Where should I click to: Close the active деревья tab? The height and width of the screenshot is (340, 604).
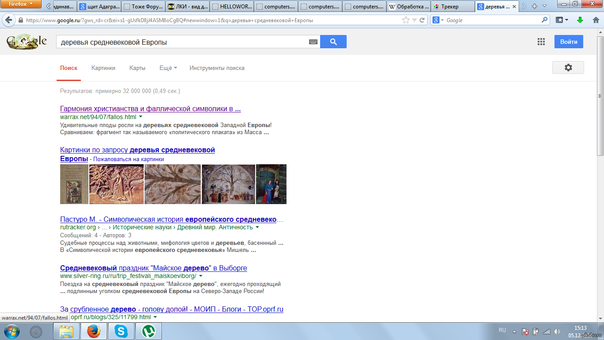click(514, 7)
